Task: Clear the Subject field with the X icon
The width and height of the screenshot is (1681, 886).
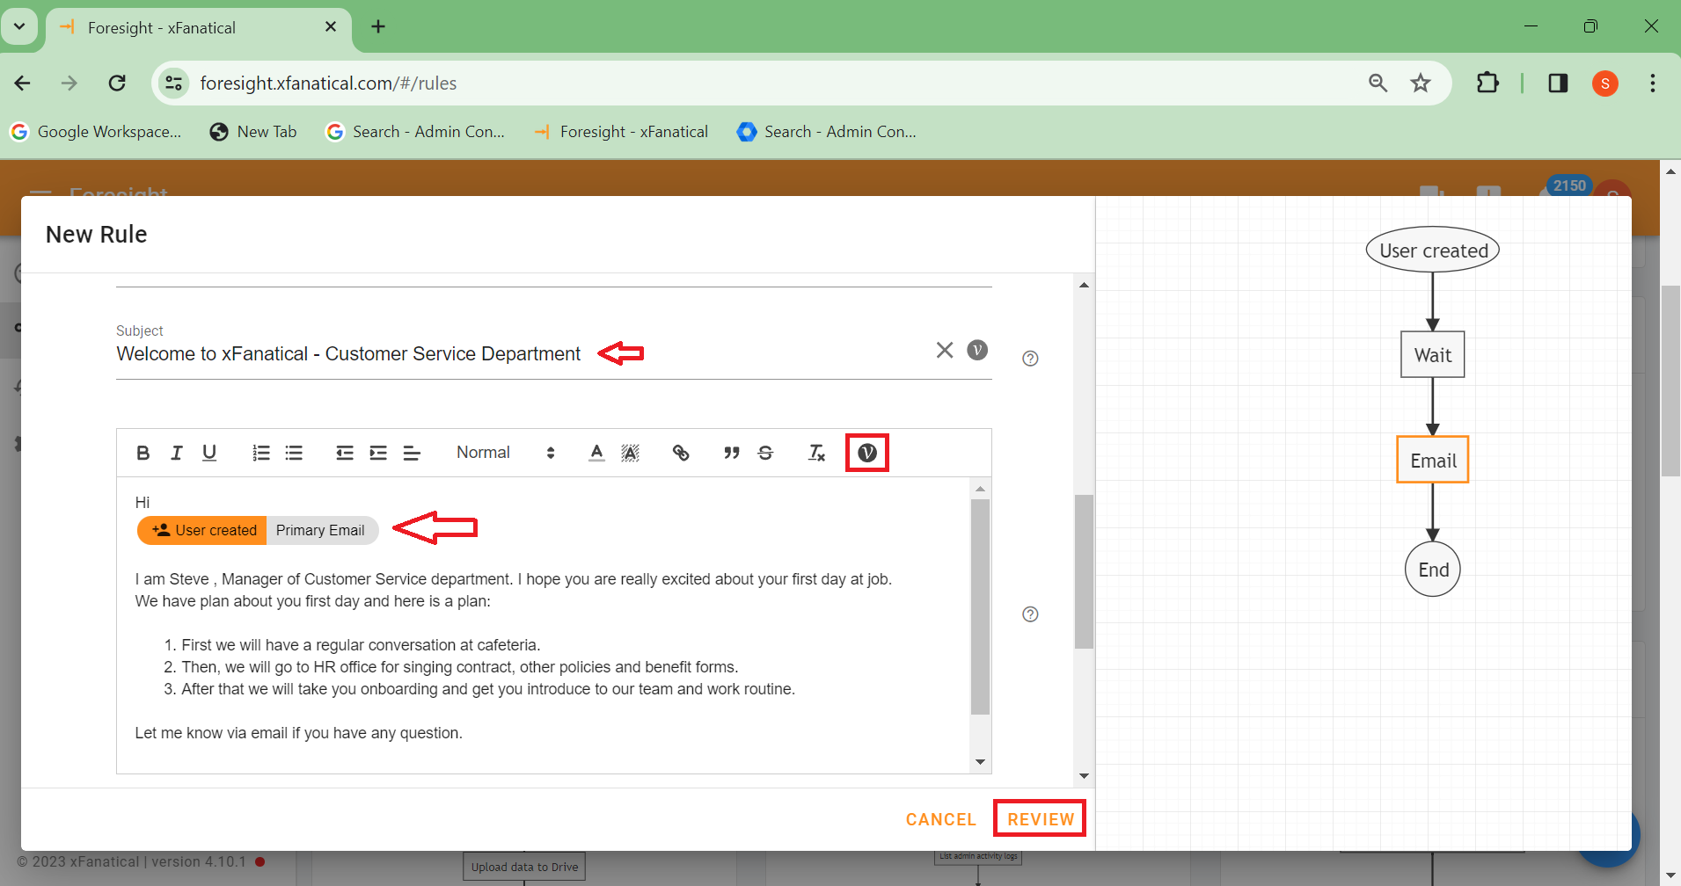Action: [x=945, y=349]
